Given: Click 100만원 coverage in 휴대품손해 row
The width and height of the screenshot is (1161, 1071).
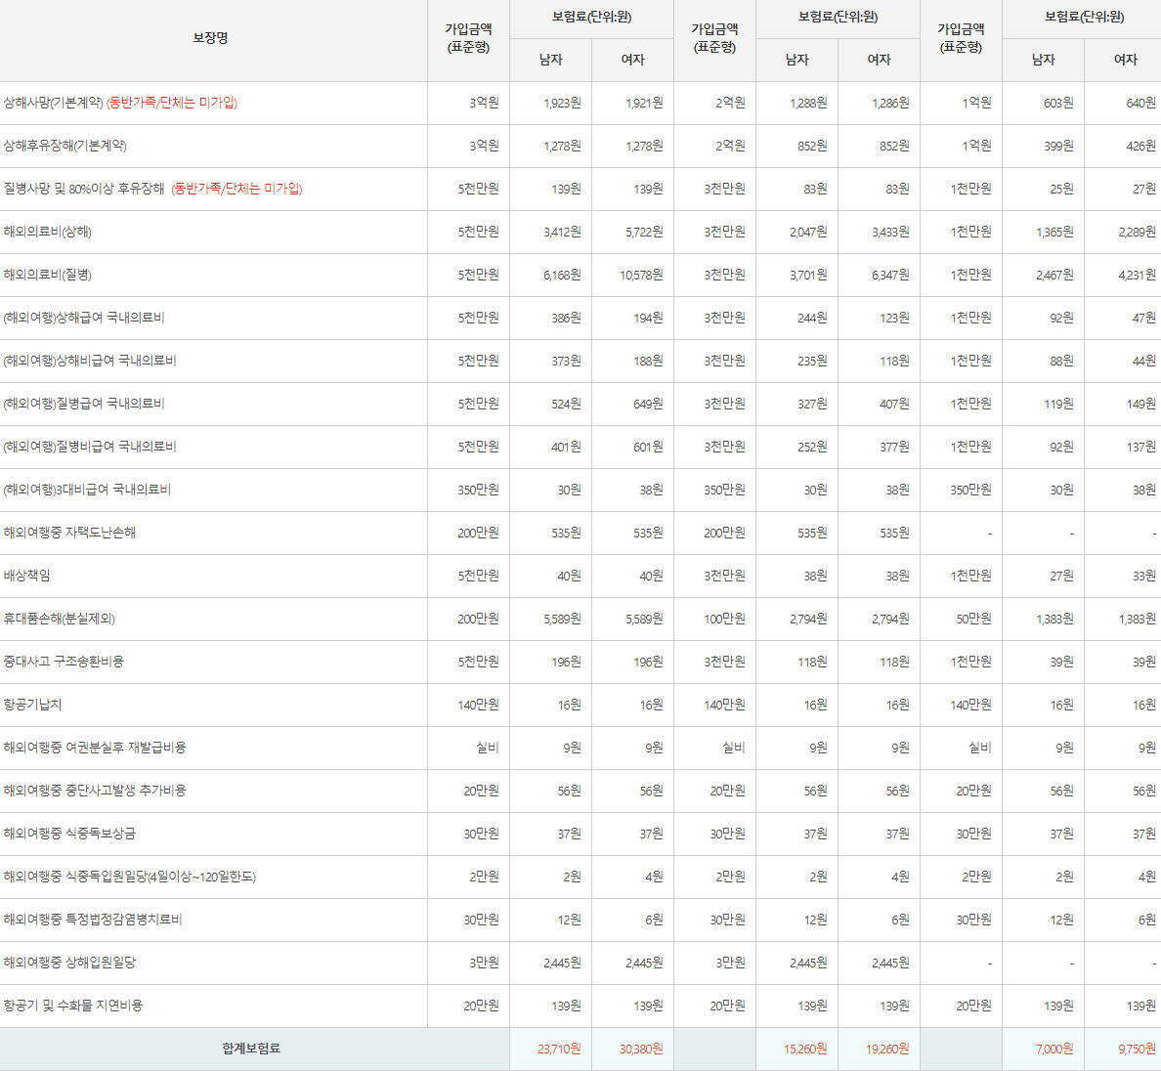Looking at the screenshot, I should coord(724,618).
